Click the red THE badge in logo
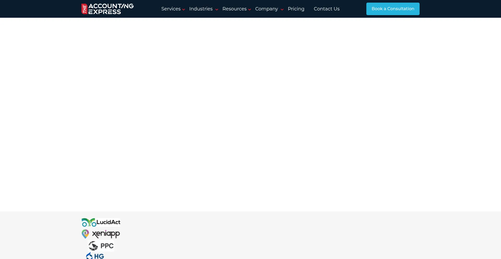This screenshot has width=501, height=259. [84, 9]
